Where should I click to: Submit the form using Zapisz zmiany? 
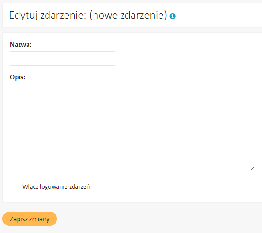click(x=29, y=219)
